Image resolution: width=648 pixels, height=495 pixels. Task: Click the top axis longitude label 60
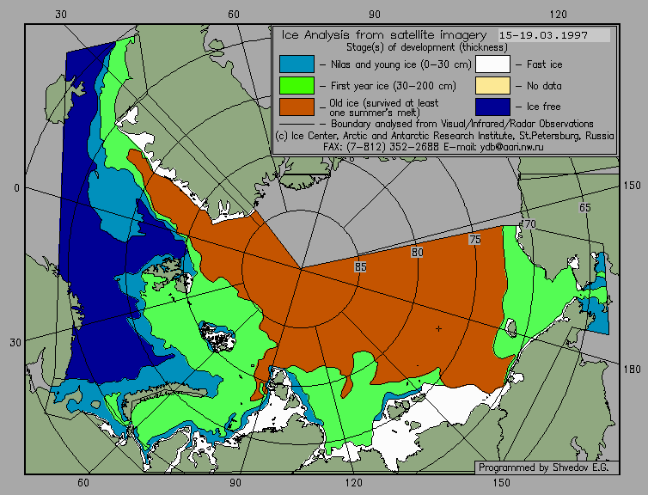(234, 15)
